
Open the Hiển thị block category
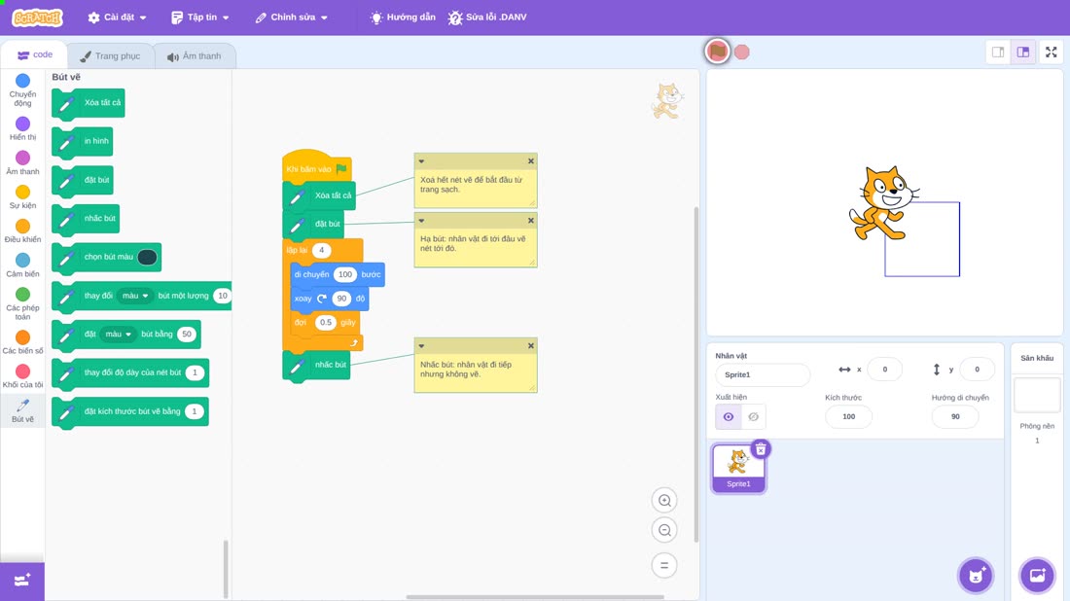click(x=22, y=128)
